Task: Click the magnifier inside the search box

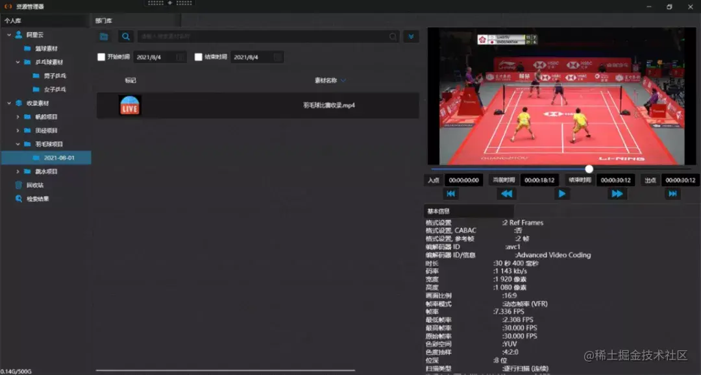Action: click(393, 36)
